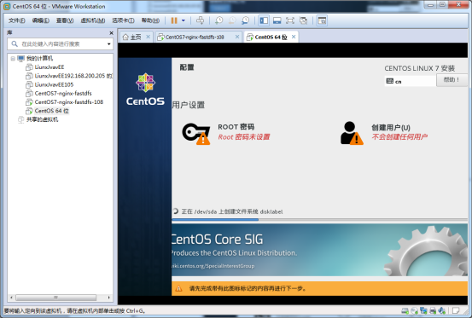Screen dimensions: 472x318
Task: Click the Unity mode toolbar icon
Action: 304,20
